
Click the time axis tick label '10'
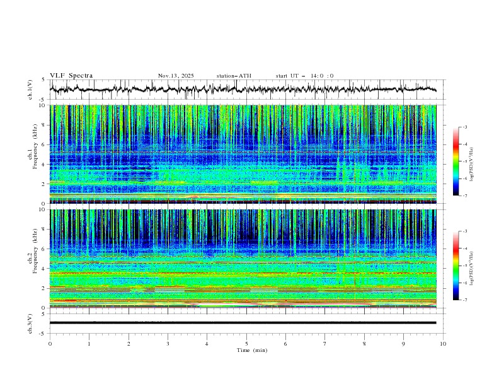[x=443, y=344]
